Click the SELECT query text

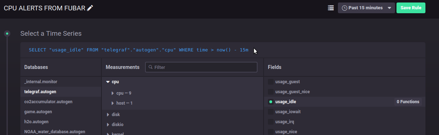(x=139, y=50)
